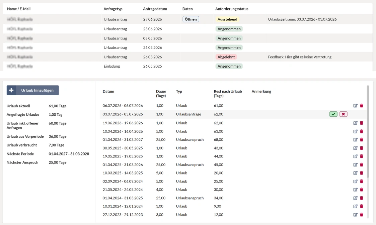Click the Urlaubszeitraum 03.07.2026 text
Screen dimensions: 376x225
pyautogui.click(x=302, y=19)
